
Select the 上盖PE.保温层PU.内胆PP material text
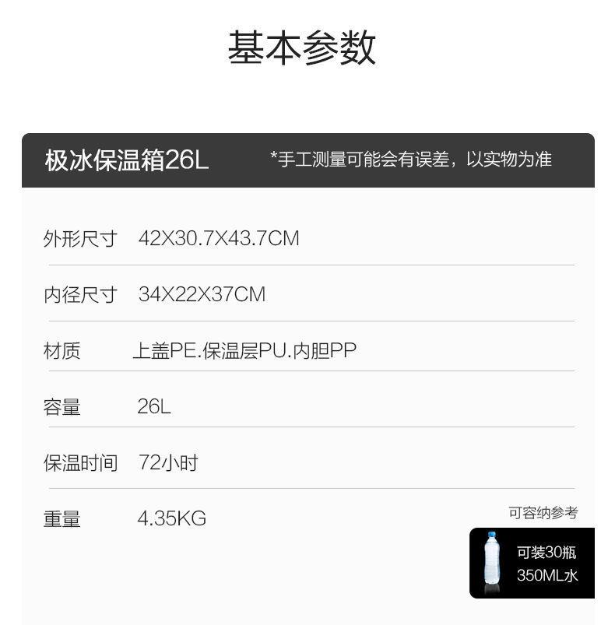coord(244,351)
